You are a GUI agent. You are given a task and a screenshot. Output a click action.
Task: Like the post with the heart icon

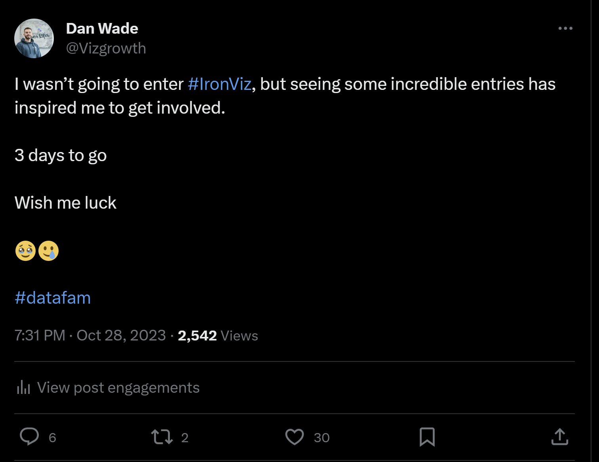point(294,437)
